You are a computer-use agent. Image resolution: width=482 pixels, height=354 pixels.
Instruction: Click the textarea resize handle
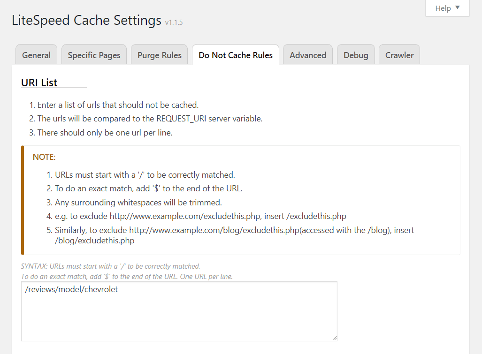point(335,338)
